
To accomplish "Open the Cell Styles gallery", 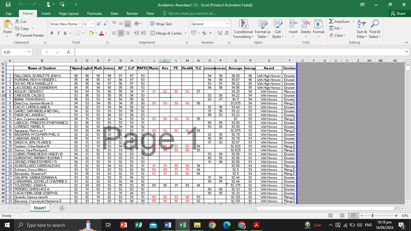I will [278, 29].
